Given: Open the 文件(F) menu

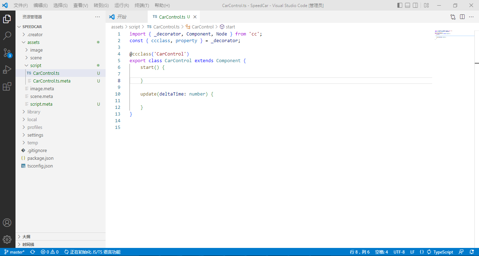Looking at the screenshot, I should 21,5.
